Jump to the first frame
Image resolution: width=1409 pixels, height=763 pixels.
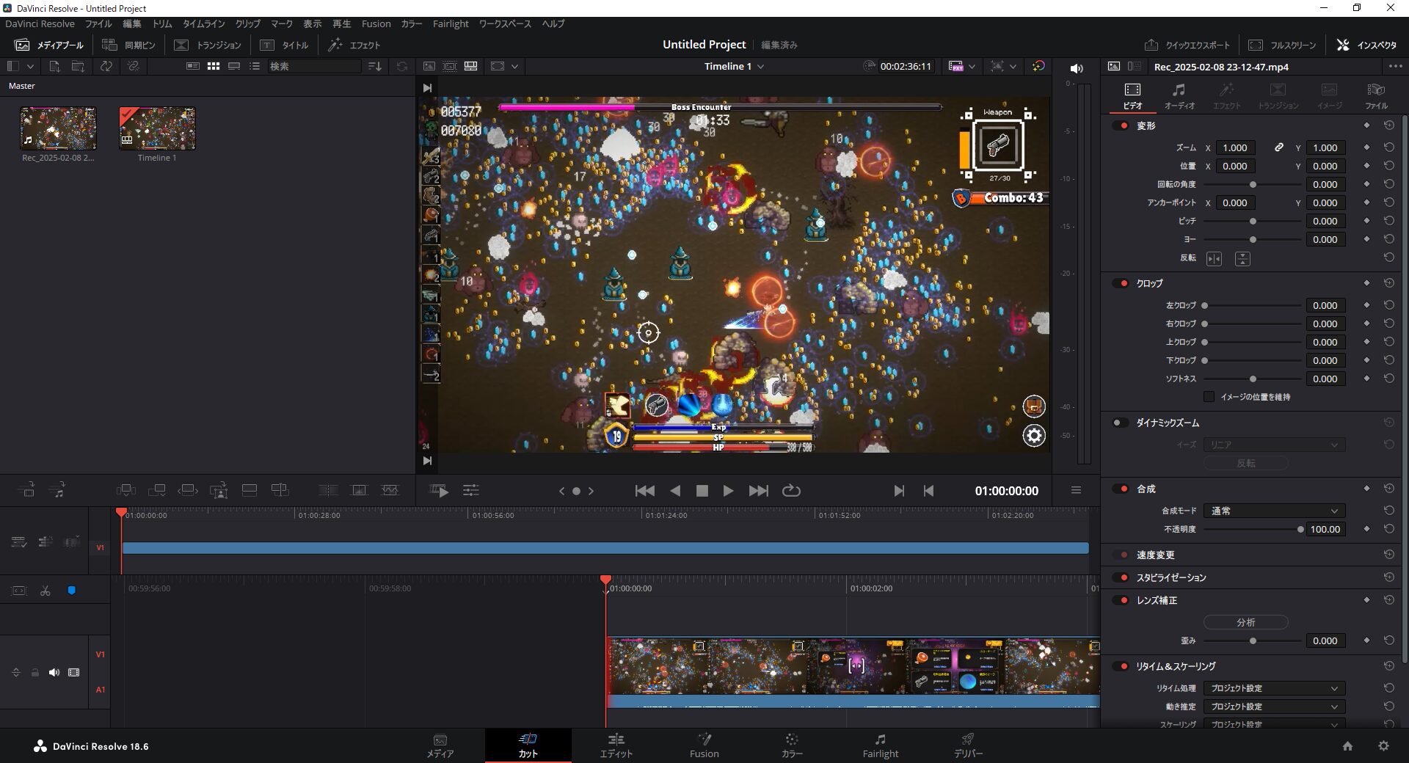(x=644, y=491)
